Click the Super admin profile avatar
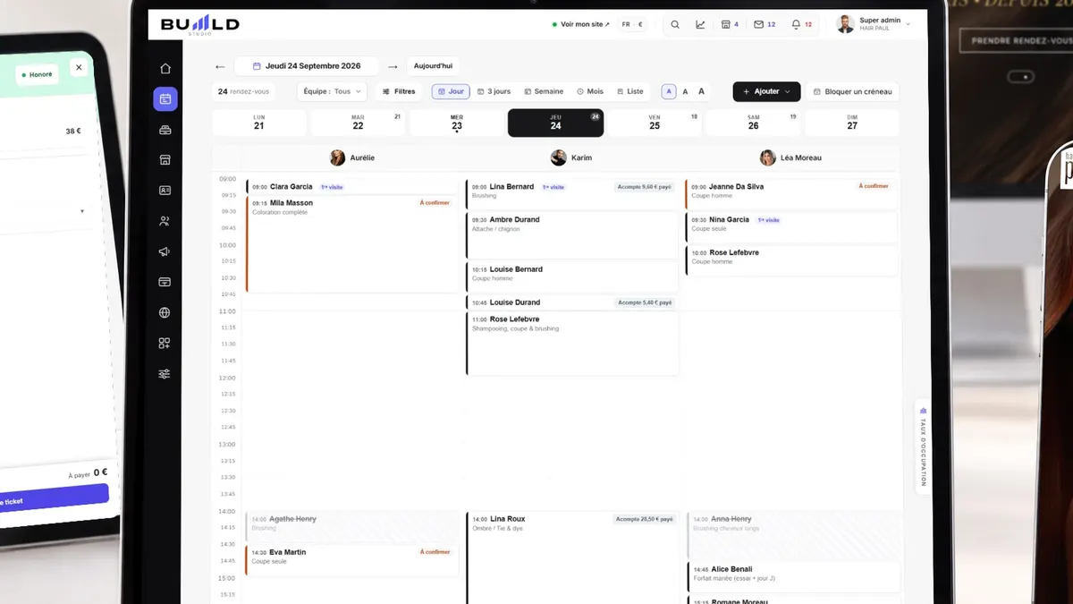This screenshot has width=1073, height=604. 845,24
